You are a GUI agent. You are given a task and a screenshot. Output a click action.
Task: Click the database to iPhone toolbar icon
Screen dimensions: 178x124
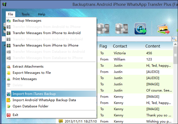pos(121,28)
